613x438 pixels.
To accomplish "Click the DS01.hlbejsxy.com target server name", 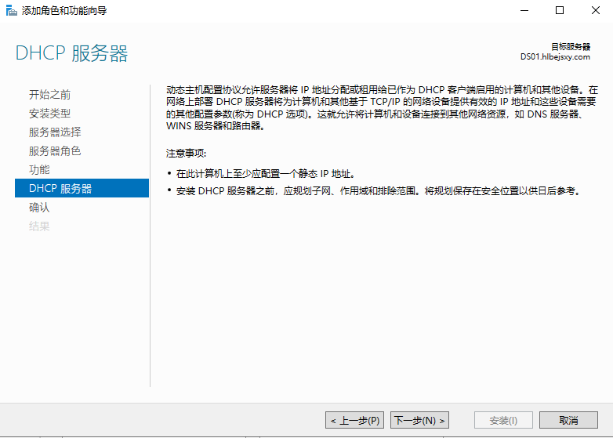I will tap(555, 57).
